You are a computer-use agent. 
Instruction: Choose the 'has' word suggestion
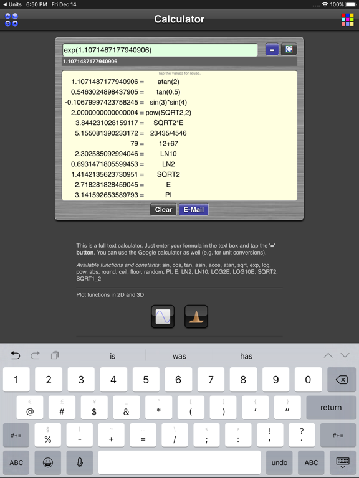(246, 356)
